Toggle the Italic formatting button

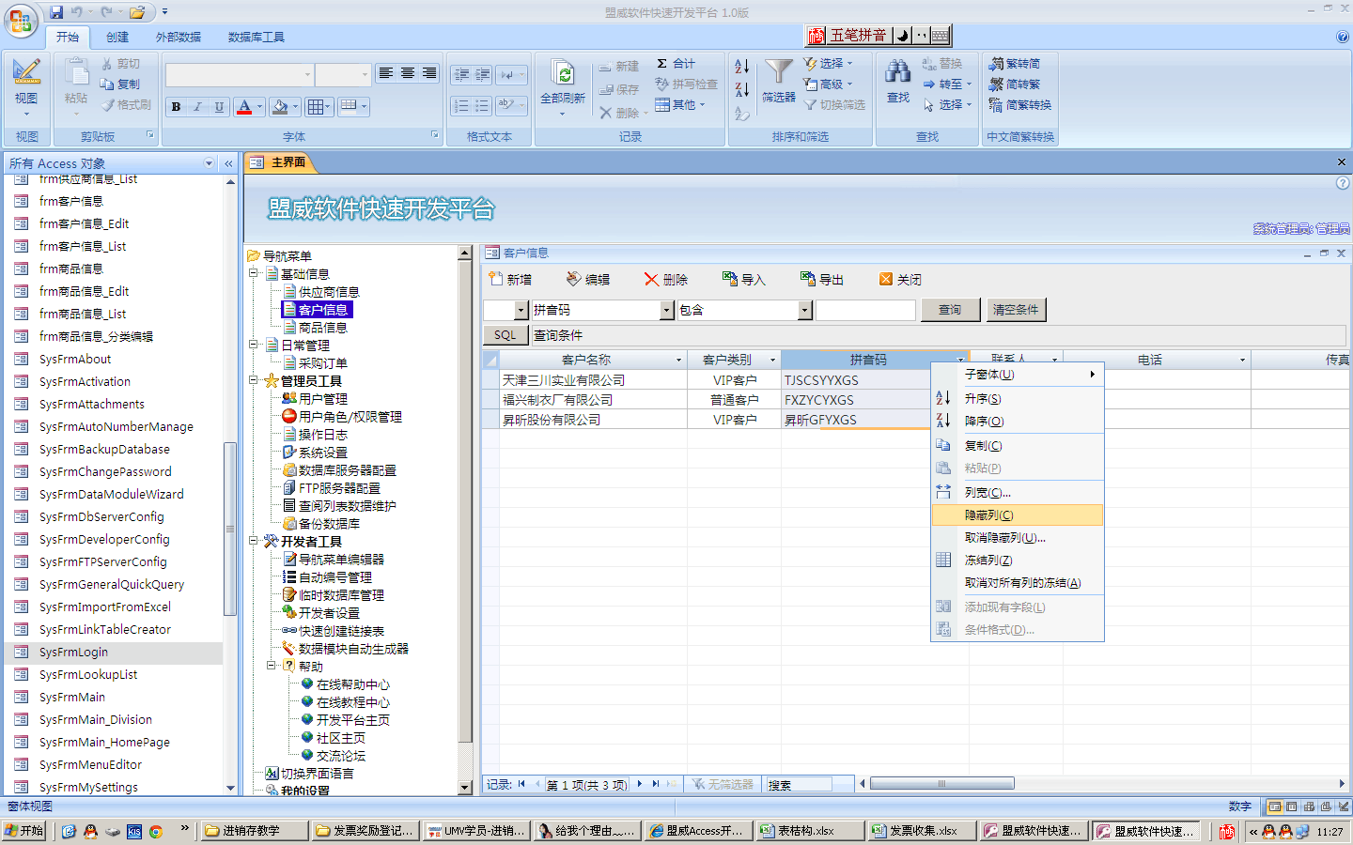pyautogui.click(x=197, y=107)
